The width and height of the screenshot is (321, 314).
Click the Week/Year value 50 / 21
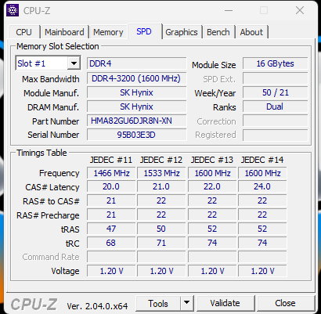click(x=275, y=92)
